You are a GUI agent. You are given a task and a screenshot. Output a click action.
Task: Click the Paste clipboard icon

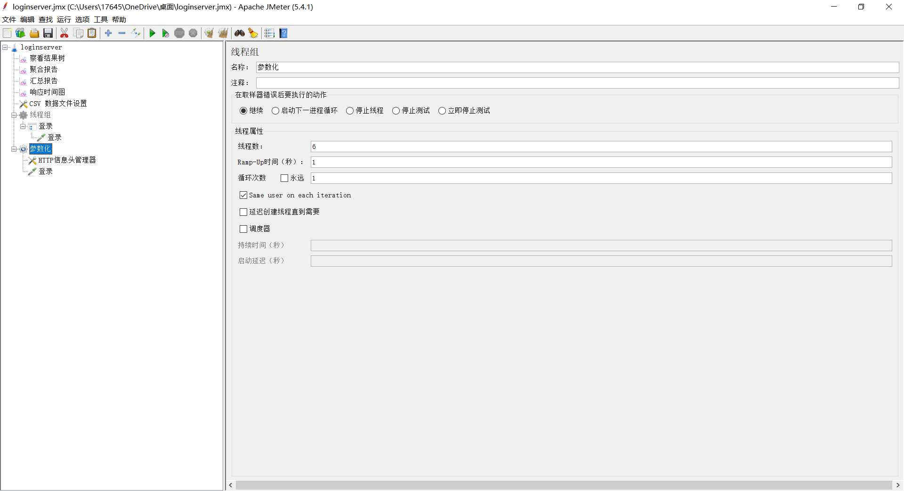(92, 33)
